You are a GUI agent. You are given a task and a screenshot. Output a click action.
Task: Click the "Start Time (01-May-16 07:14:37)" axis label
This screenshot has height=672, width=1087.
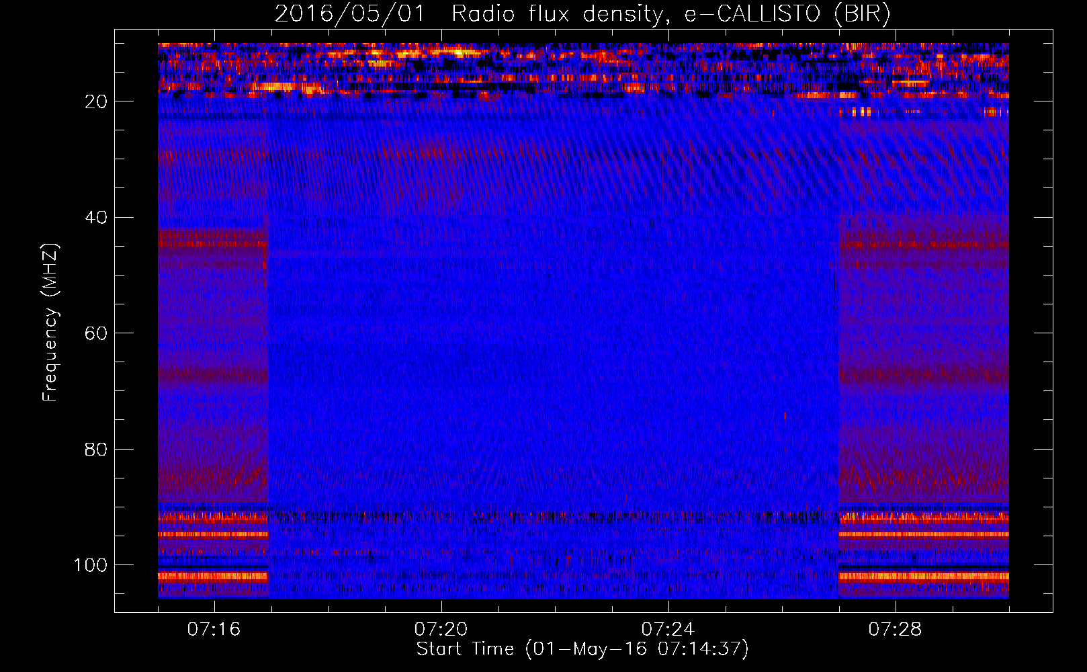pos(582,649)
